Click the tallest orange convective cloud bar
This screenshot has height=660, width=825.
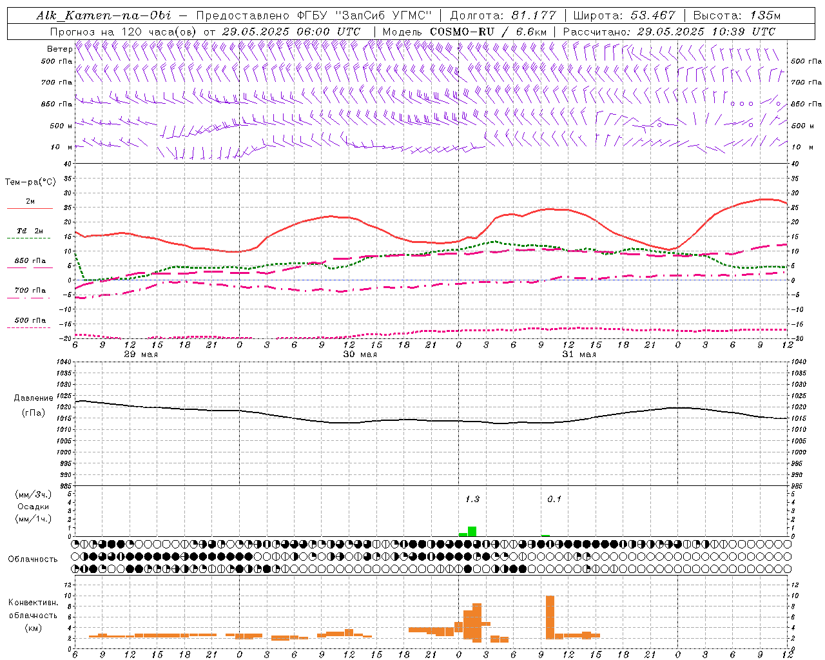[550, 617]
